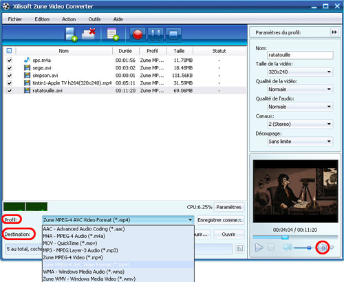
Task: Click the add video file icon
Action: [x=71, y=34]
